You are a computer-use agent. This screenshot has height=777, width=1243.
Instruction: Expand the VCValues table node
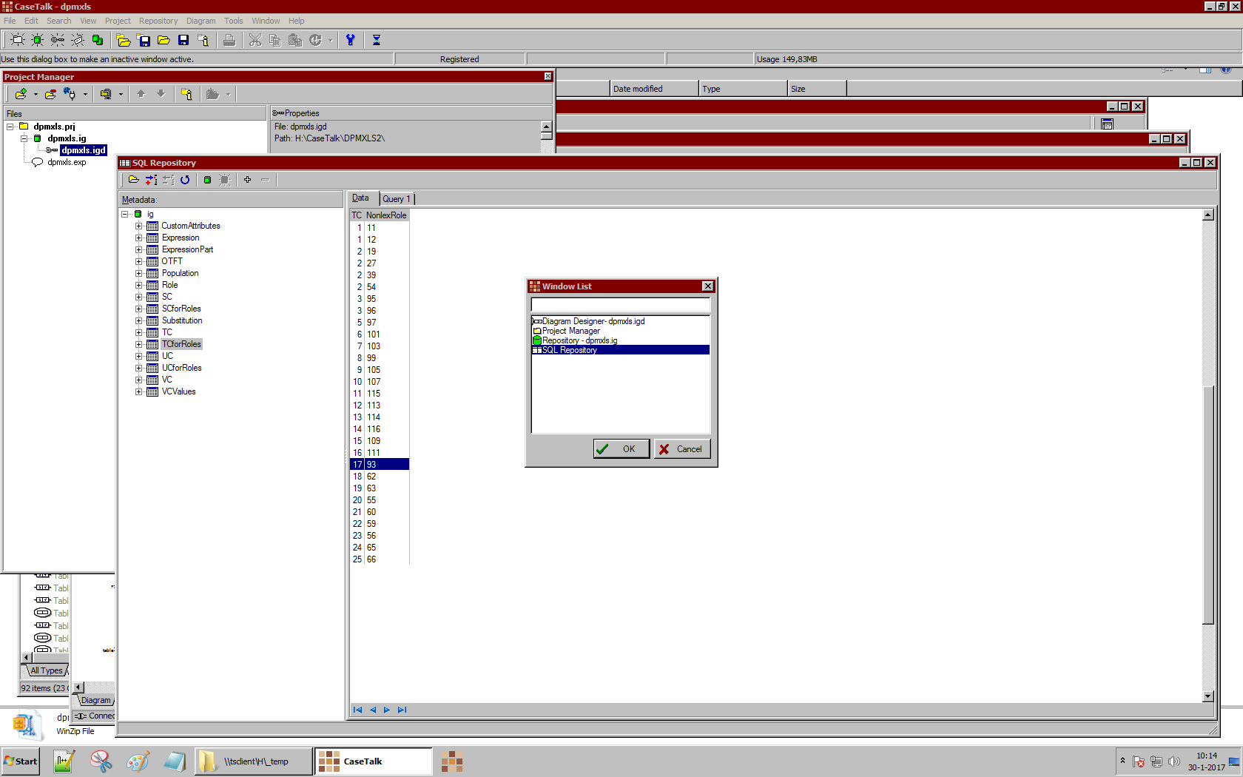point(138,391)
